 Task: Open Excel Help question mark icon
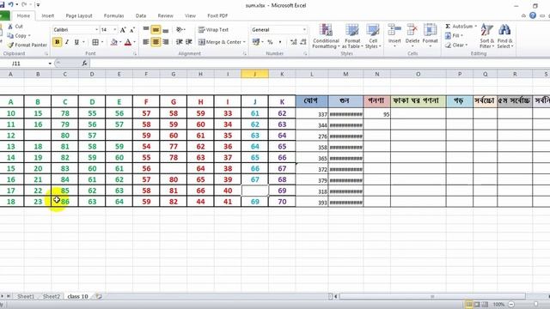pyautogui.click(x=533, y=15)
